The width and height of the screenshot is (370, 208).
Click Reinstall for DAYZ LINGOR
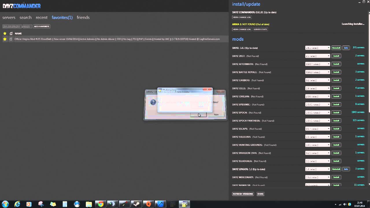336,169
